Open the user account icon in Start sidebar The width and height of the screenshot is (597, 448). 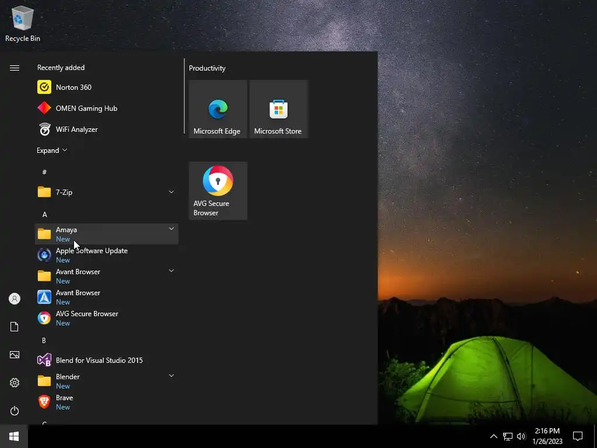[x=15, y=299]
